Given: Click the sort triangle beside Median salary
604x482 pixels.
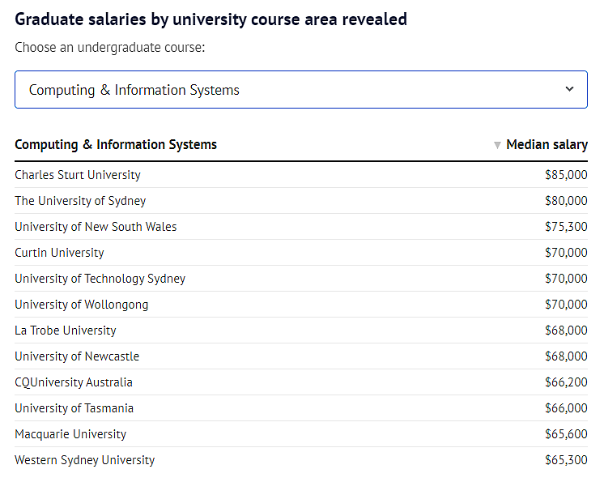Looking at the screenshot, I should (497, 145).
